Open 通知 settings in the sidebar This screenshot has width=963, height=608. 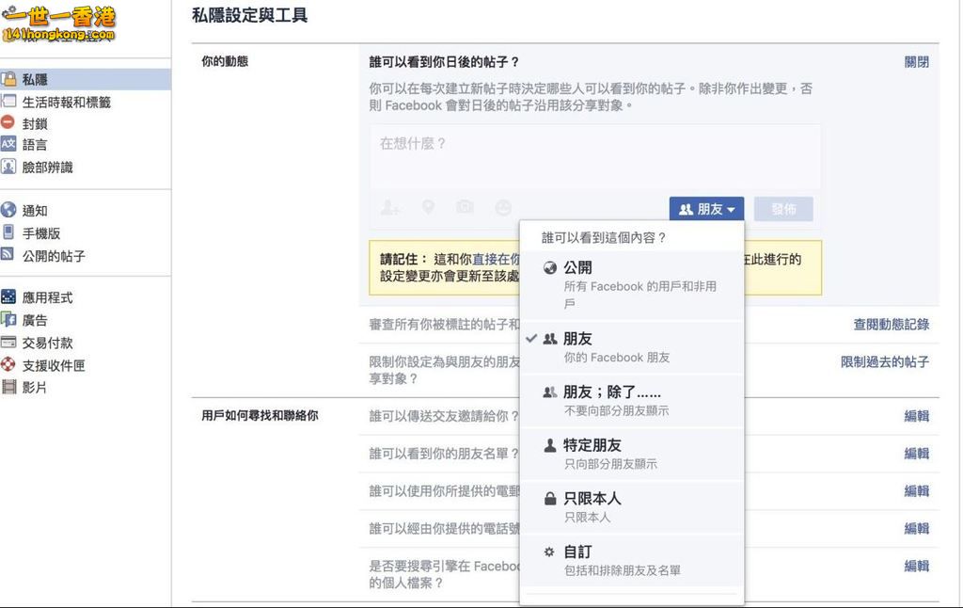pos(35,211)
